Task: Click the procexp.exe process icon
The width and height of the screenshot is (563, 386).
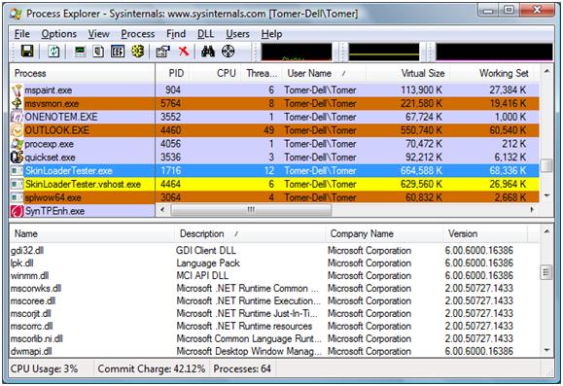Action: click(x=17, y=144)
